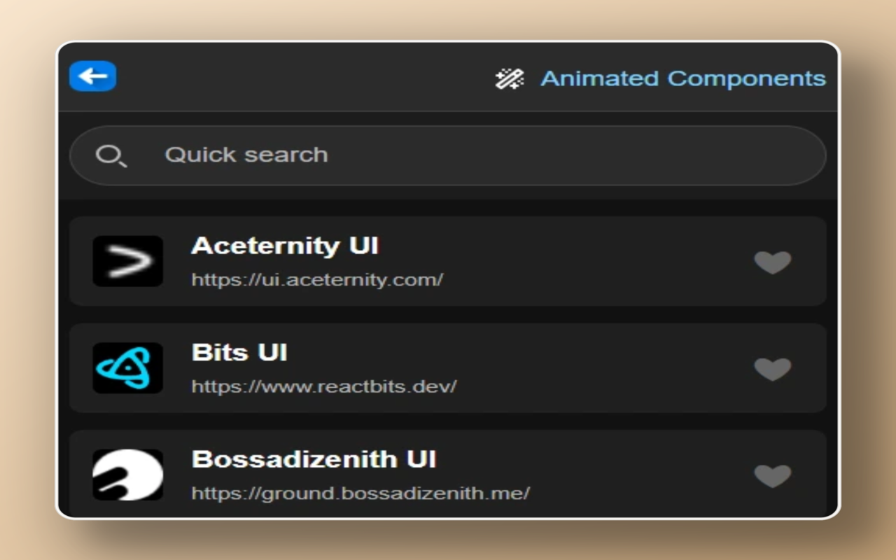Click the Bossadizenith UI title text
The width and height of the screenshot is (896, 560).
(314, 459)
